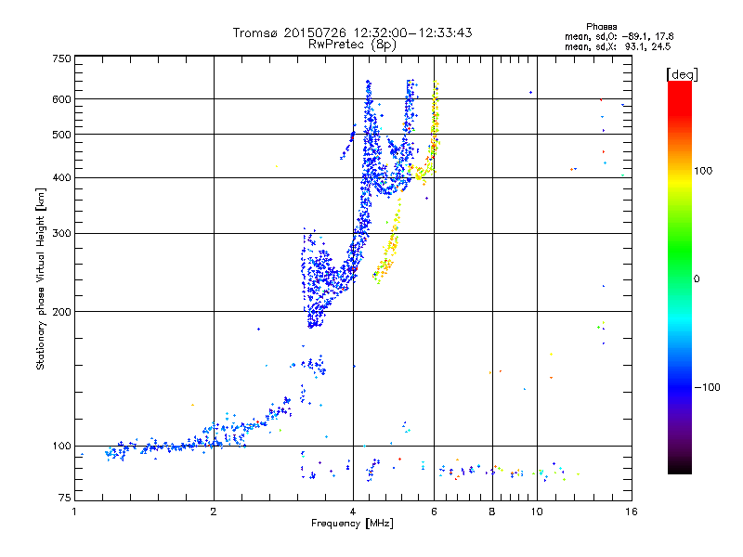The width and height of the screenshot is (743, 557).
Task: Click the y-axis '500' tick label
Action: (x=62, y=135)
